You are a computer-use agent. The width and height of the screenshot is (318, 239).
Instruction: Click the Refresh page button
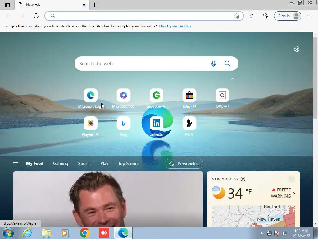coord(36,16)
